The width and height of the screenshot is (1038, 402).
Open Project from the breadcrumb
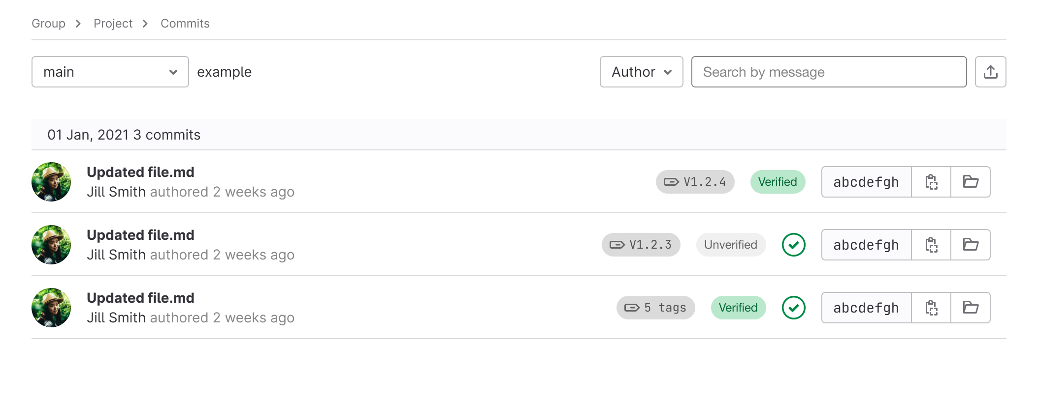pos(113,23)
